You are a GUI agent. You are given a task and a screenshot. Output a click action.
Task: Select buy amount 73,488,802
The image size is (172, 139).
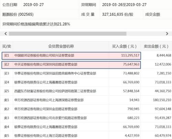click(131, 73)
